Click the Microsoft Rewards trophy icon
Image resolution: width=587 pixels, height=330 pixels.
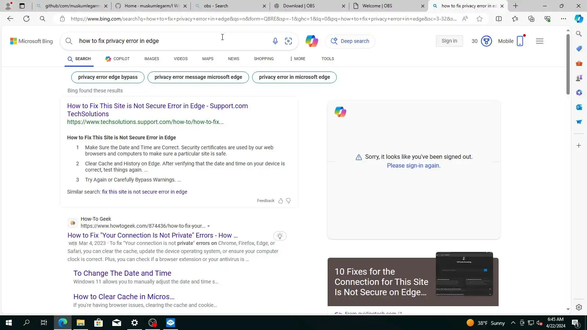(486, 41)
